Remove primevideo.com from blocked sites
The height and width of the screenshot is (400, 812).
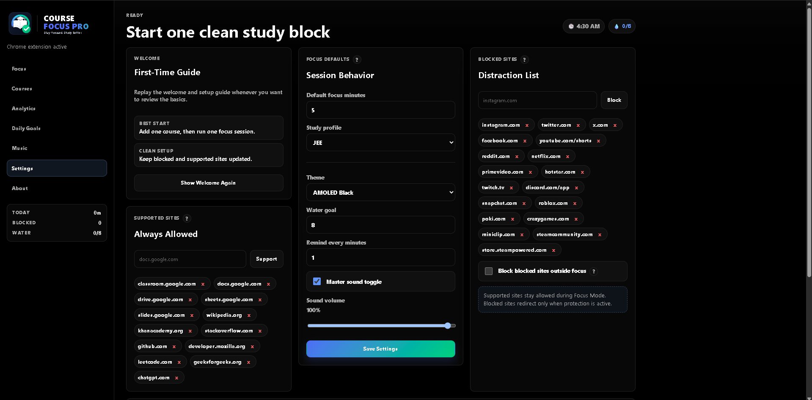[530, 172]
